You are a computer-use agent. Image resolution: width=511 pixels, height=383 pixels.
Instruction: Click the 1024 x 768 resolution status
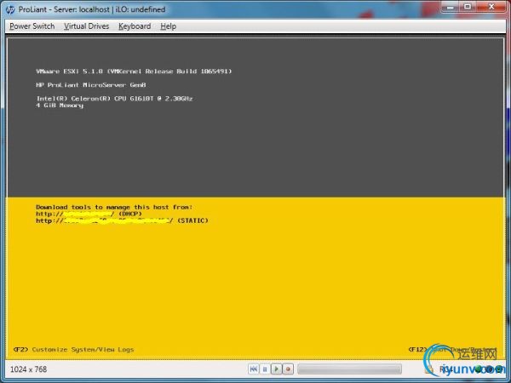tap(29, 369)
